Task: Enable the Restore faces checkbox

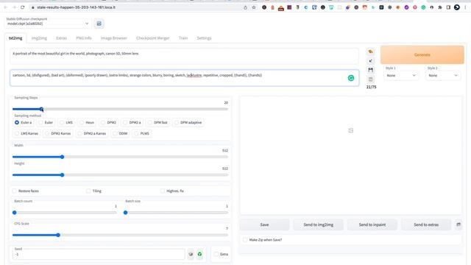Action: 15,191
